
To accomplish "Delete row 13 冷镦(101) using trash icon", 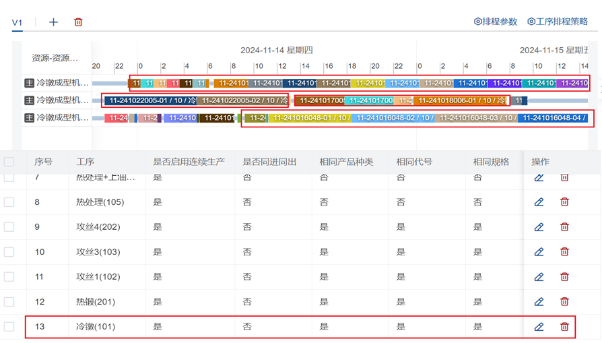I will [x=564, y=327].
